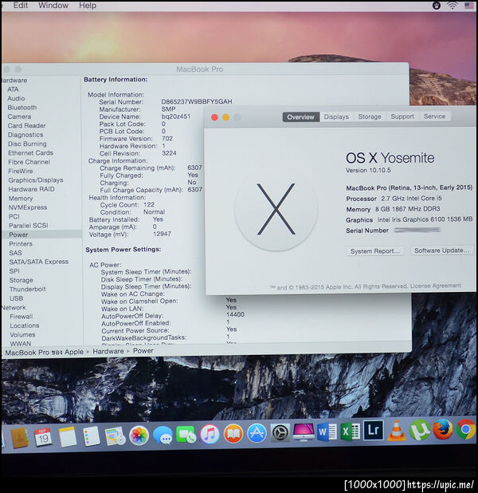478x493 pixels.
Task: Open System Preferences from the Dock
Action: 280,433
